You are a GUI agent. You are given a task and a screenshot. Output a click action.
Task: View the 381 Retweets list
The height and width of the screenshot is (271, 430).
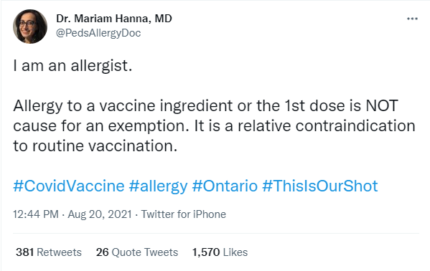tap(49, 252)
